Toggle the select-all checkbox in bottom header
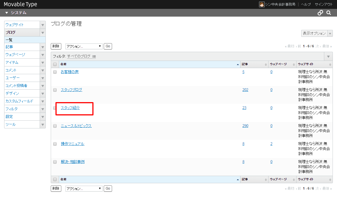 pyautogui.click(x=55, y=179)
